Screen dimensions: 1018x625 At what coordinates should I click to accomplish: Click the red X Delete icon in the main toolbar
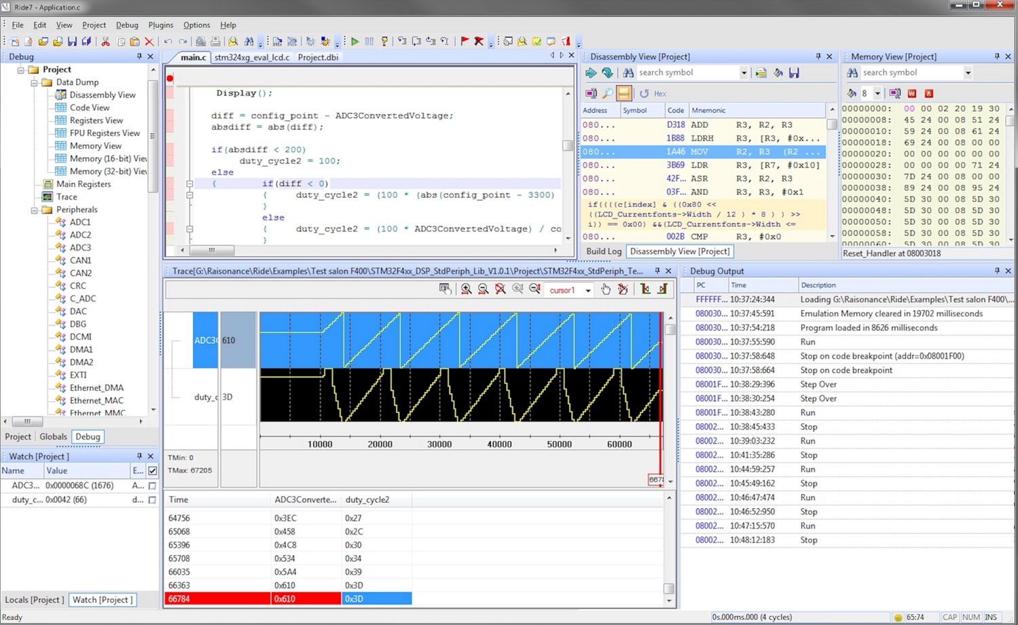click(149, 41)
